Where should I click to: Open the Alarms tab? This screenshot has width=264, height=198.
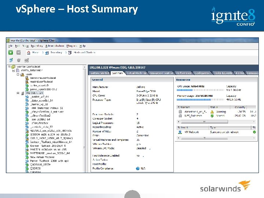click(239, 73)
